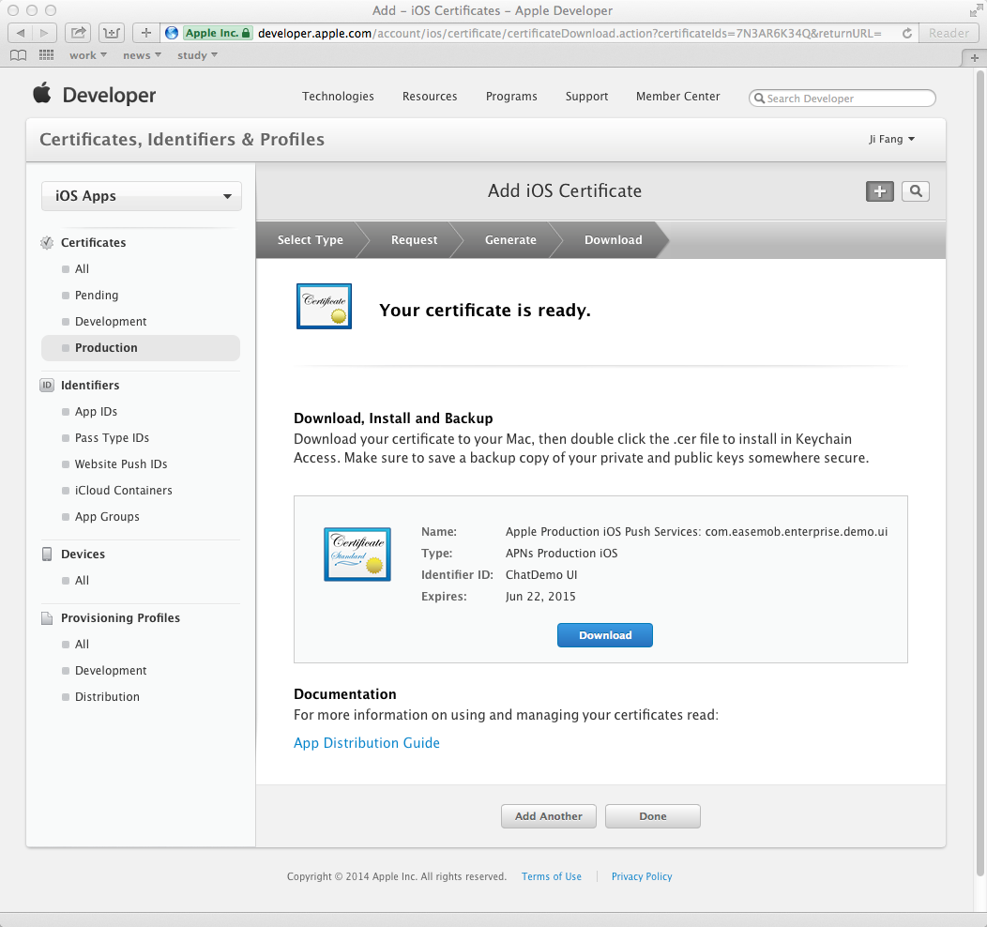987x927 pixels.
Task: Open App IDs in sidebar
Action: coord(96,412)
